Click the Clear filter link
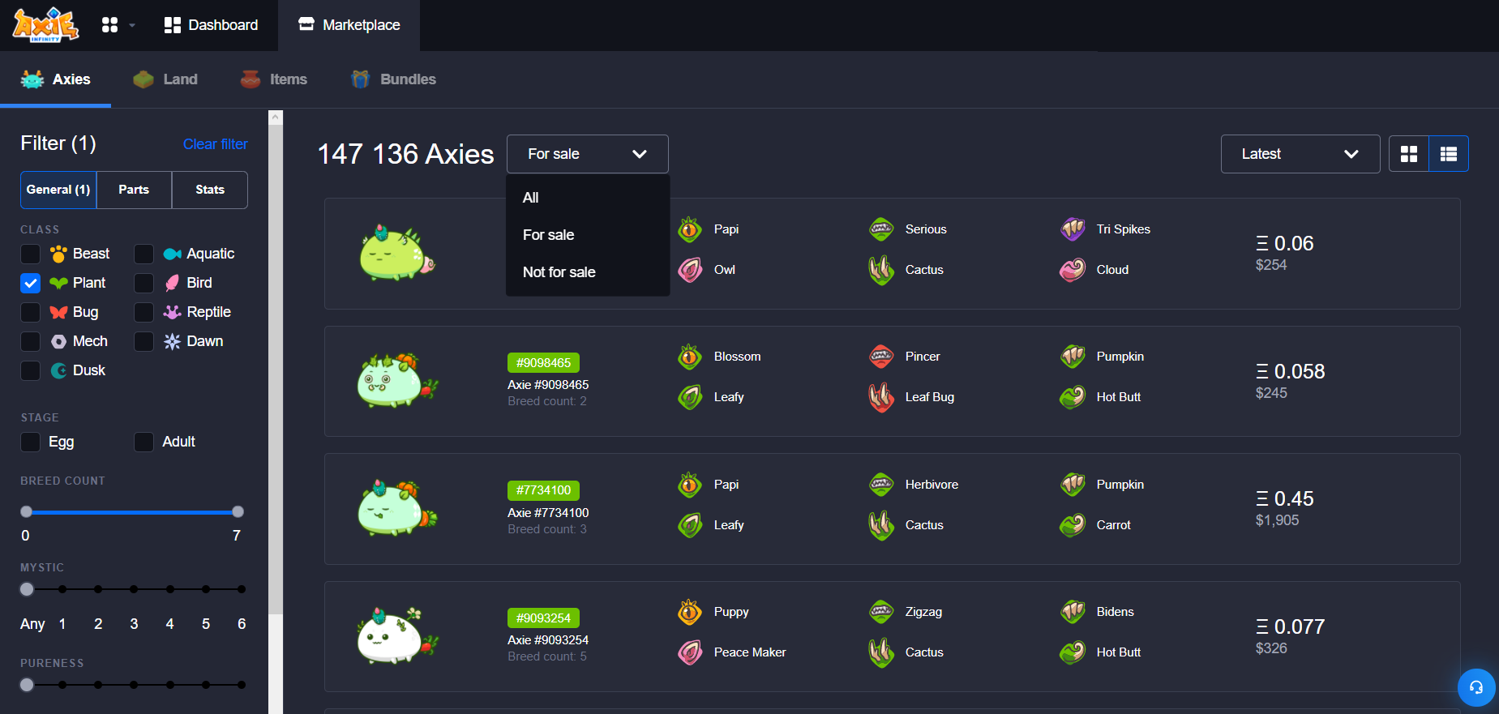Screen dimensions: 1499x714 (x=215, y=144)
